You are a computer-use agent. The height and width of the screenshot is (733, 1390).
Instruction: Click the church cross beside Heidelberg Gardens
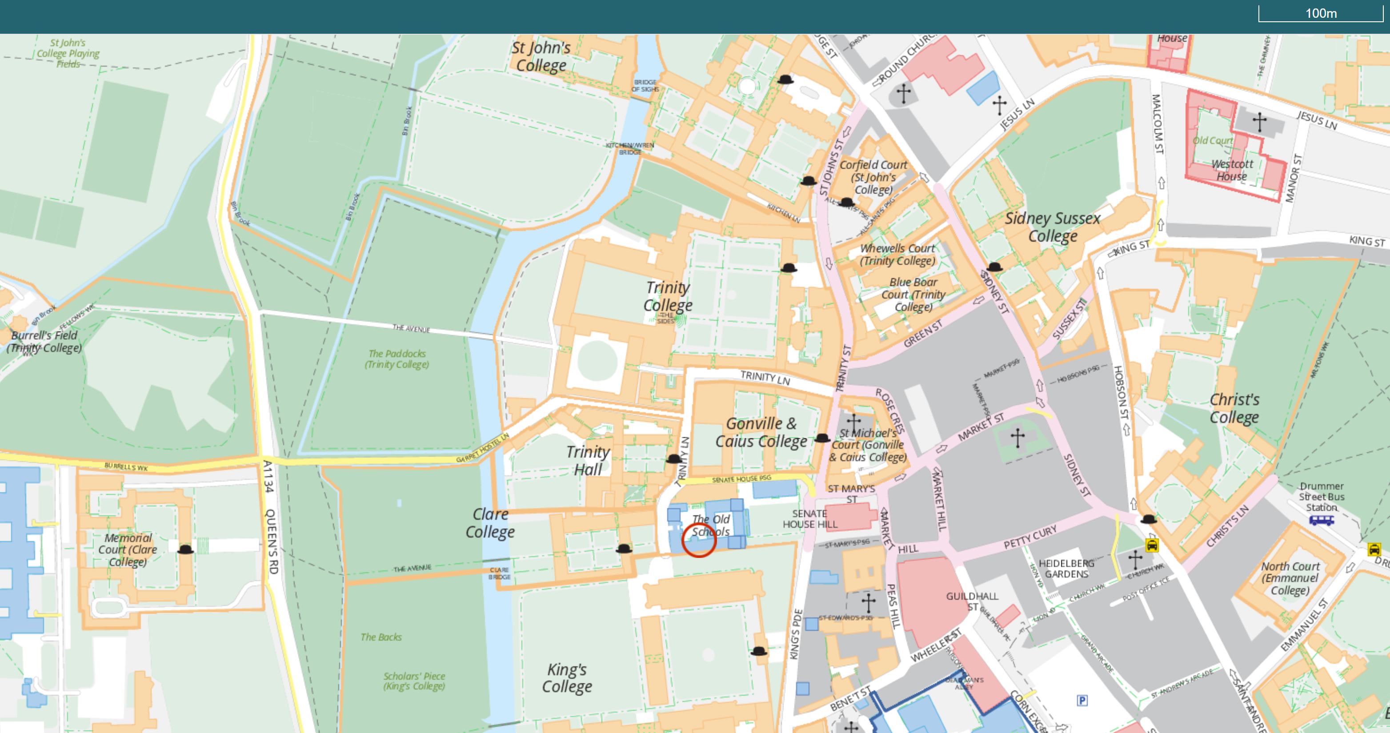click(1135, 559)
